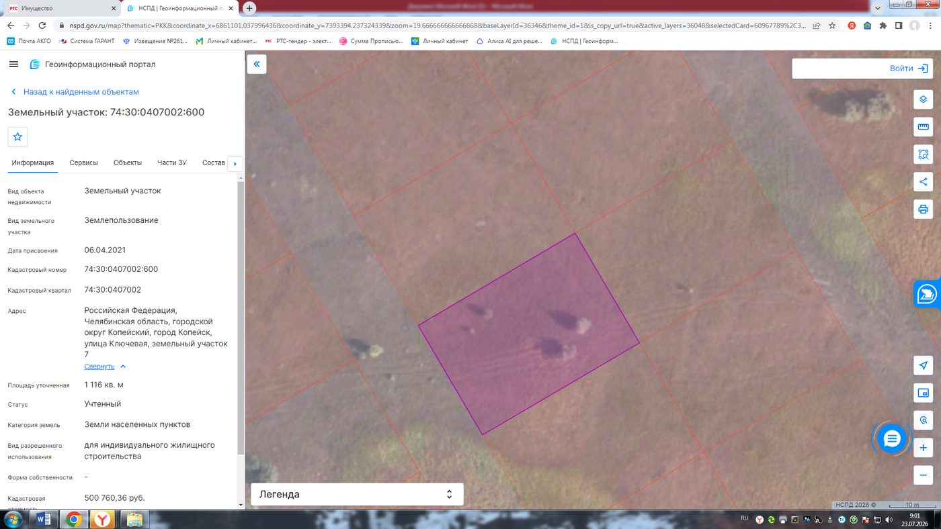
Task: Print the map with the printer icon
Action: [923, 209]
